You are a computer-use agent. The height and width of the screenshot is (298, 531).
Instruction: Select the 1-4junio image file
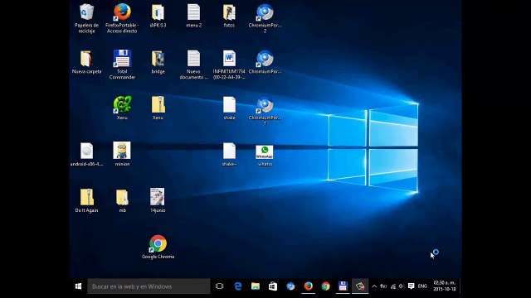pos(158,200)
